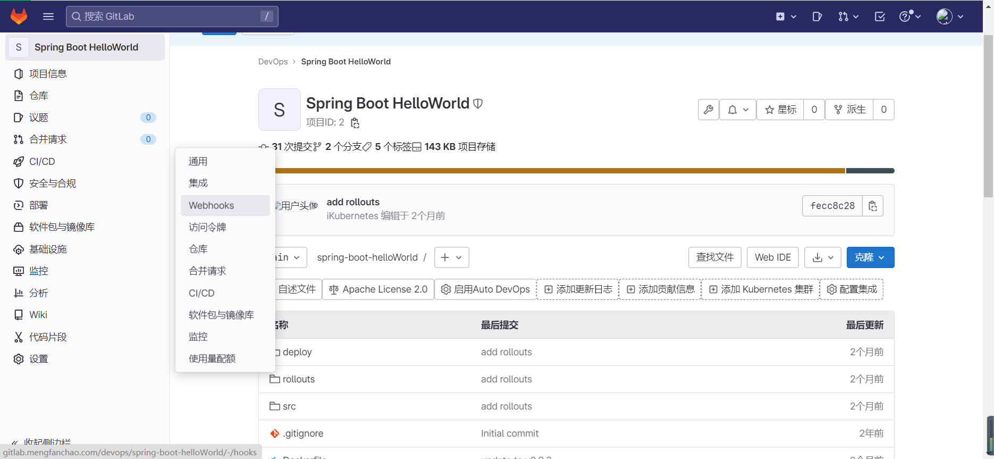Open Spring Boot HelloWorld sidebar header
The width and height of the screenshot is (994, 459).
(85, 47)
